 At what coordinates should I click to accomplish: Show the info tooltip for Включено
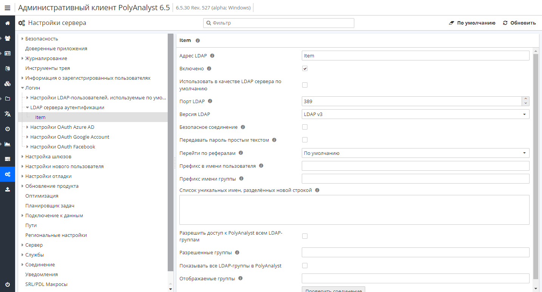(209, 69)
